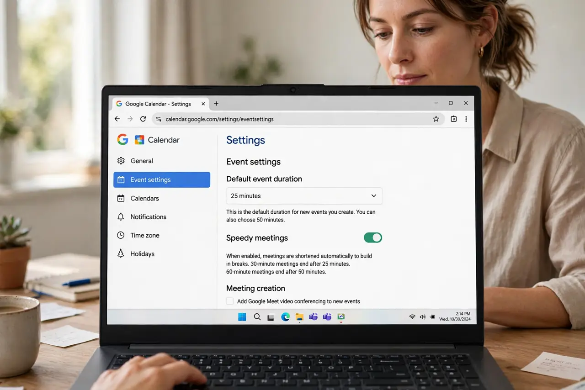Viewport: 585px width, 390px height.
Task: Click the "Calendar" wordmark text in sidebar
Action: point(164,140)
